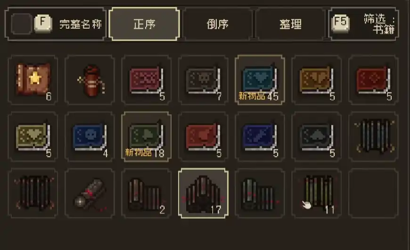
Task: Choose the bamboo slips with count 11
Action: [317, 194]
